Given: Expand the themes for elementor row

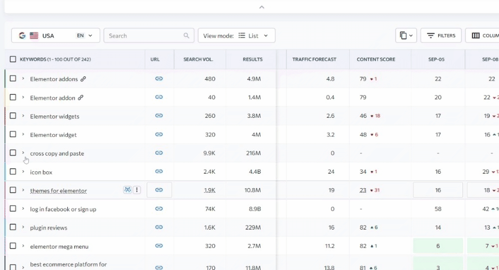Looking at the screenshot, I should (23, 190).
